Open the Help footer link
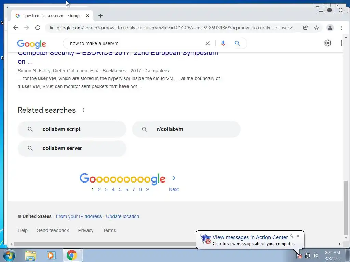The image size is (350, 262). click(23, 230)
